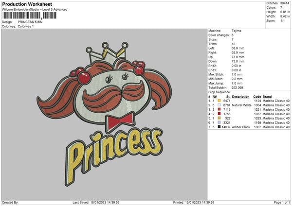Select the Max Jump value 7.0 mm

click(x=237, y=83)
